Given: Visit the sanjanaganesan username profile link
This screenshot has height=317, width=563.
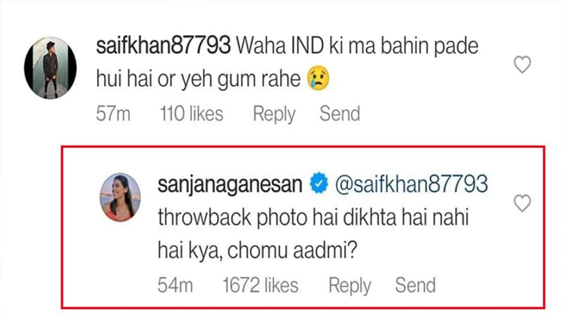Looking at the screenshot, I should click(230, 184).
